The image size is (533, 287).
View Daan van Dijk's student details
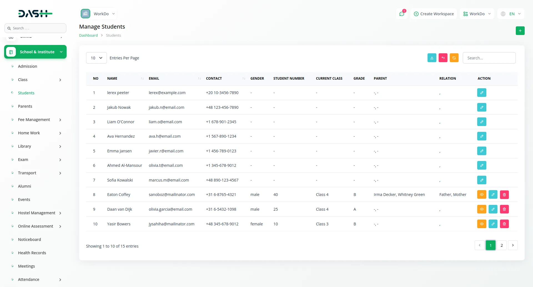coord(482,209)
